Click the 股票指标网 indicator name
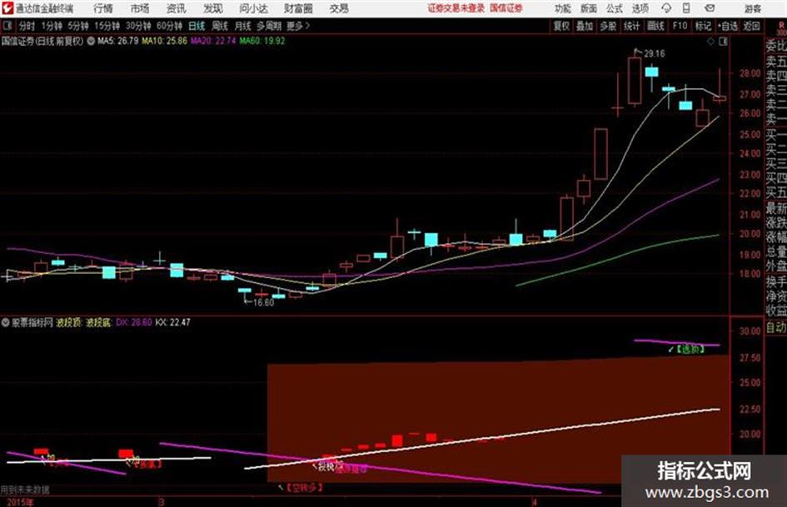The image size is (787, 507). pos(32,322)
